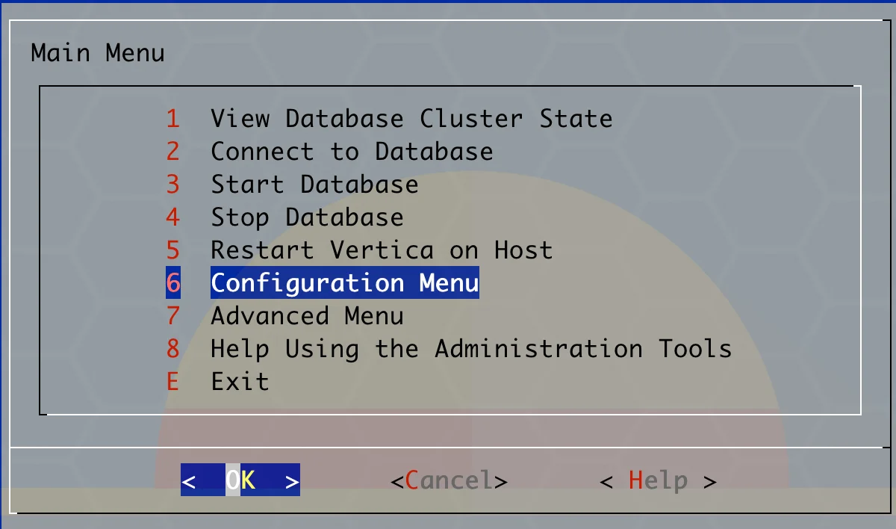Select Restart Vertica on Host
The width and height of the screenshot is (896, 529).
(x=381, y=250)
